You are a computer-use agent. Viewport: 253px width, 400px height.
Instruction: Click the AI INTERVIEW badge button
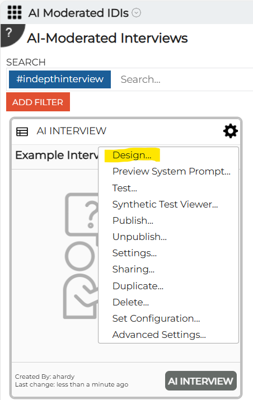(x=201, y=381)
